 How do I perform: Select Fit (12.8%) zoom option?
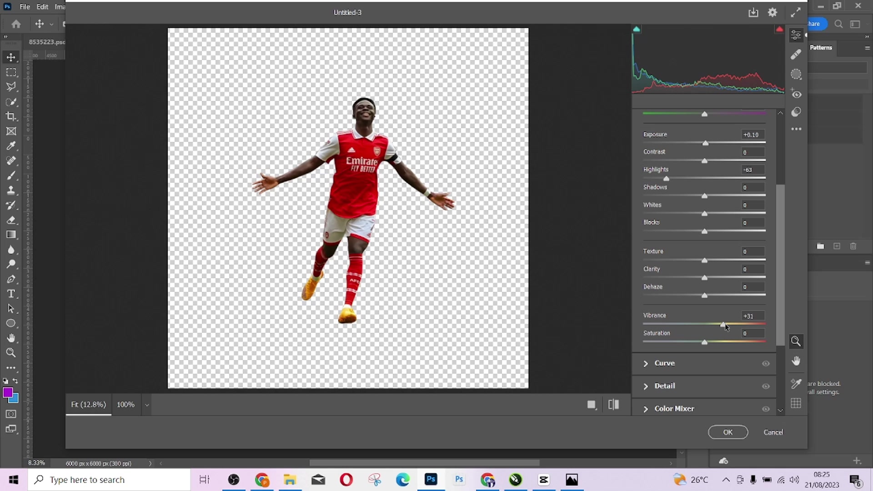coord(89,405)
